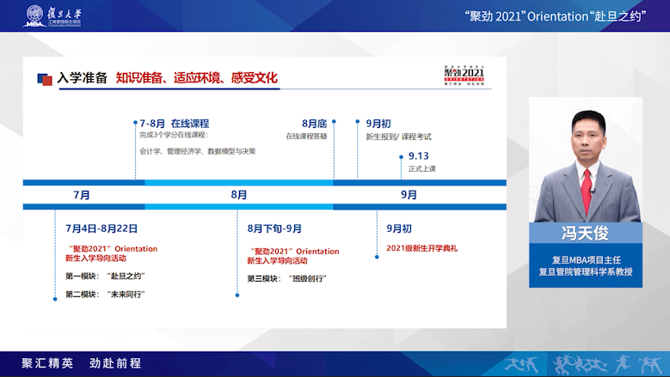670x377 pixels.
Task: Click 9月初 heading above 开学典礼
Action: click(399, 228)
